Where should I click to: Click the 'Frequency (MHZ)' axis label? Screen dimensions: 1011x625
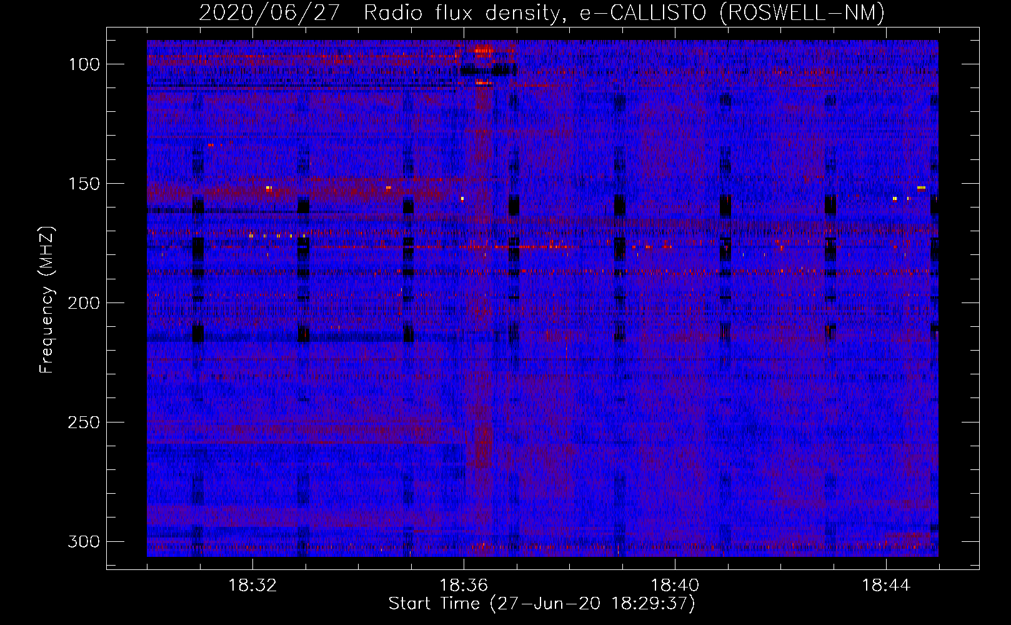click(47, 299)
